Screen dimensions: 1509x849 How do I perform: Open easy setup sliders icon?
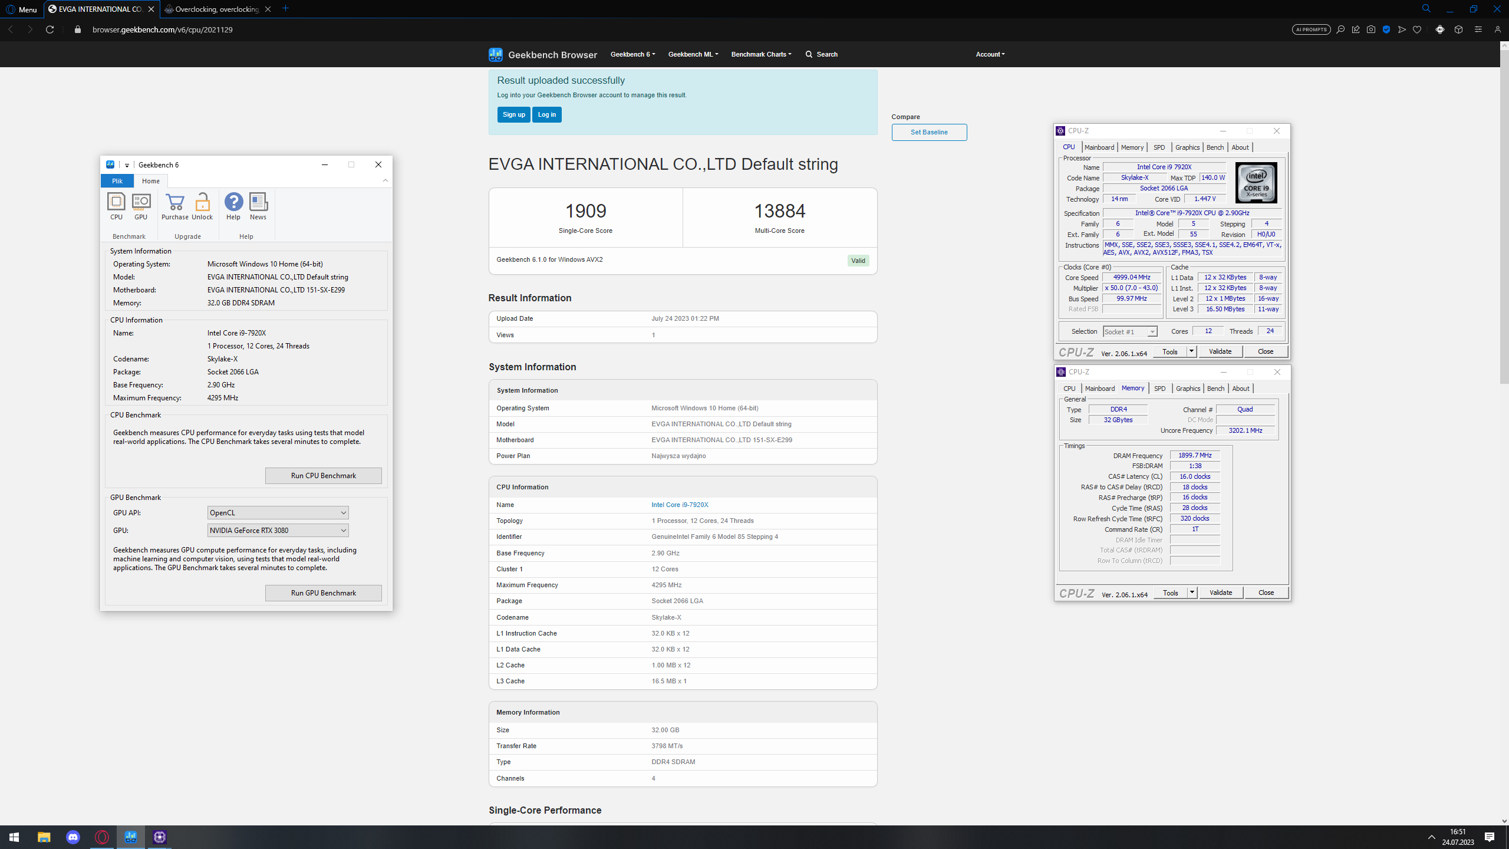tap(1478, 29)
